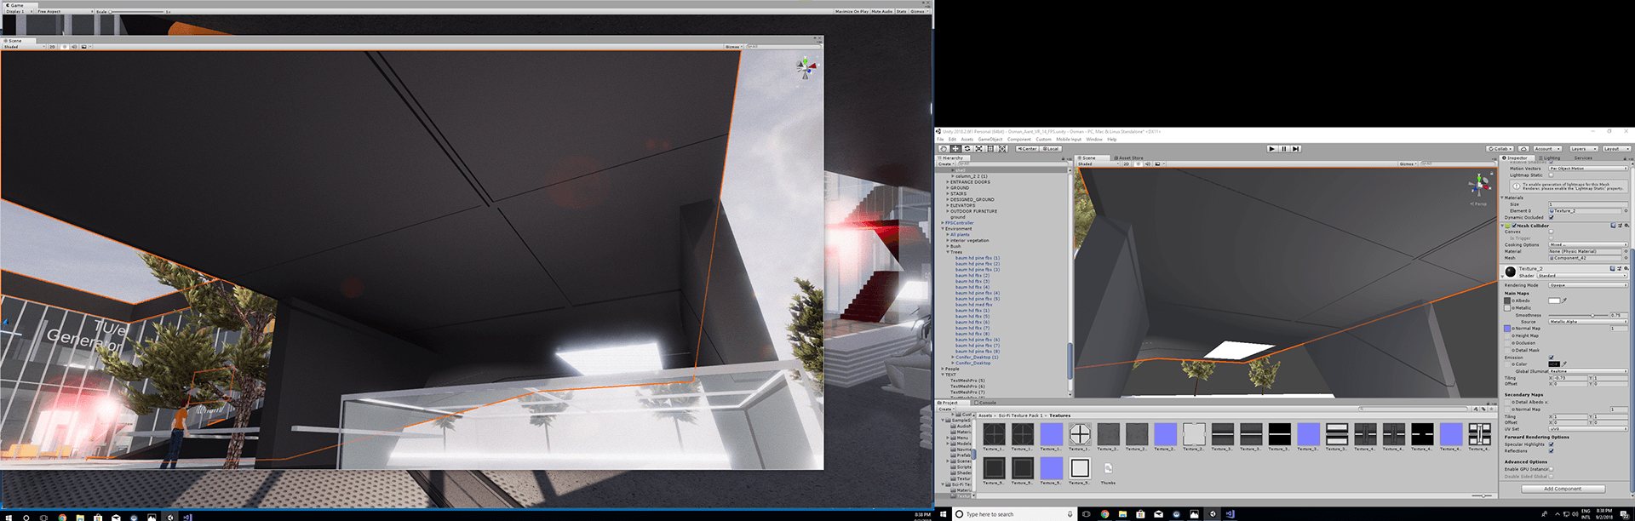Switch to the Asset Store tab
The width and height of the screenshot is (1635, 521).
coord(1129,158)
